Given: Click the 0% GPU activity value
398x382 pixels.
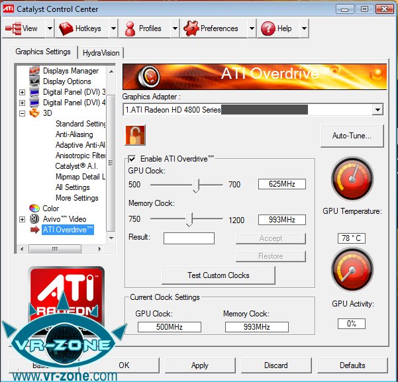Looking at the screenshot, I should tap(351, 324).
